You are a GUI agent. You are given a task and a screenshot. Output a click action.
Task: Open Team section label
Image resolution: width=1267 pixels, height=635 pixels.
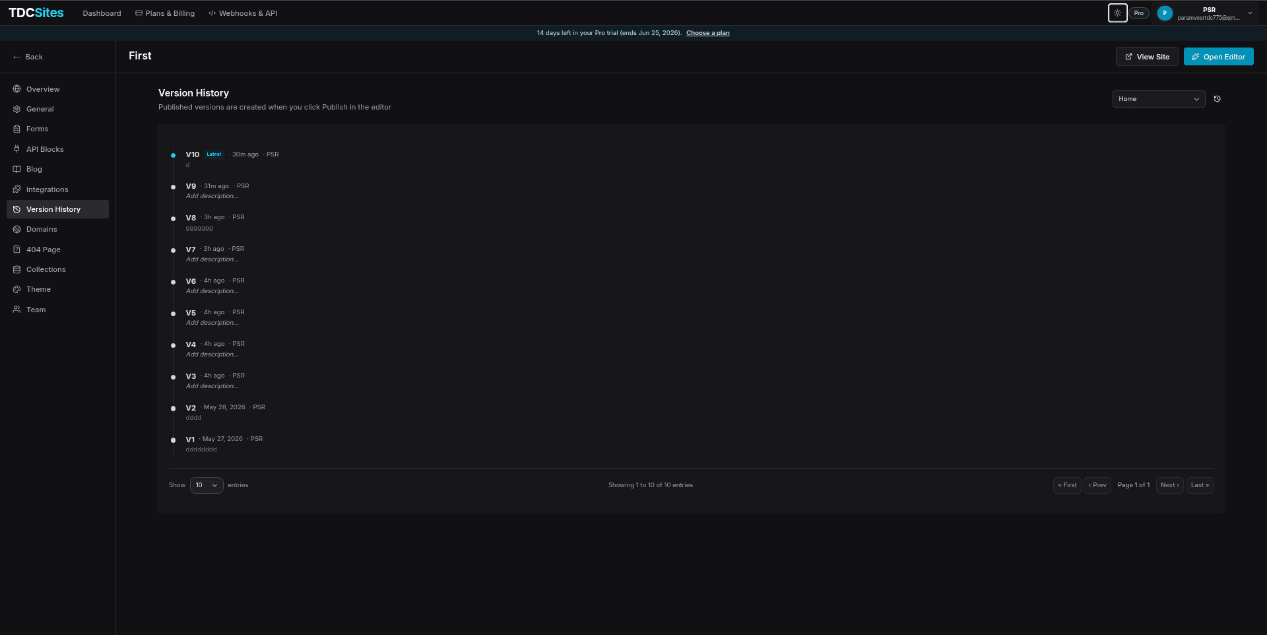36,310
